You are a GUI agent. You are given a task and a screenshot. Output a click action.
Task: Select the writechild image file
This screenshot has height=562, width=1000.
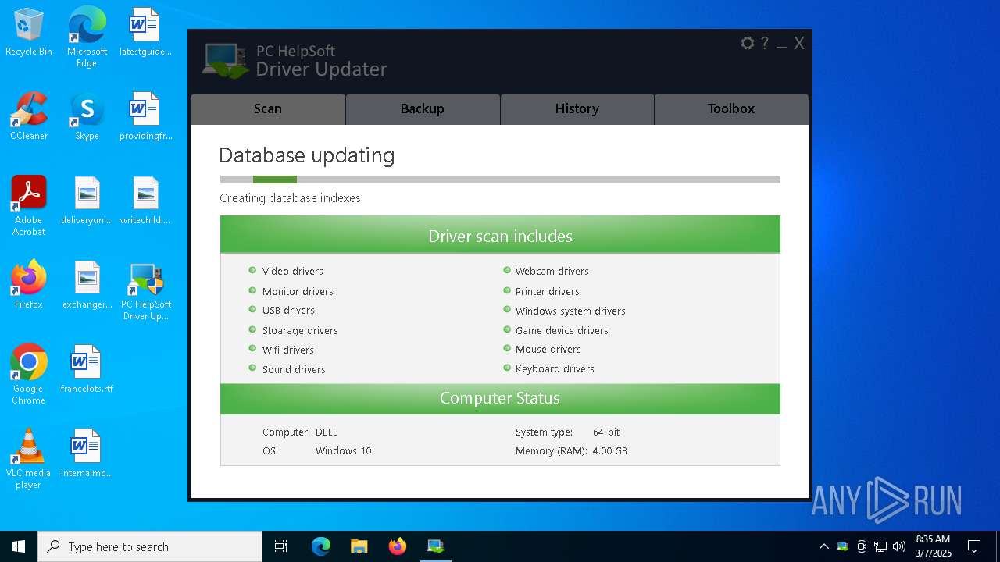tap(145, 201)
